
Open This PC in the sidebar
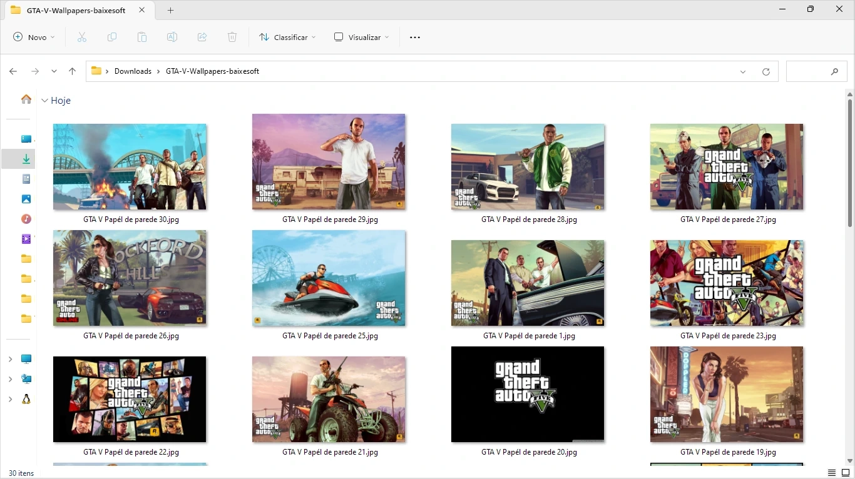(26, 359)
